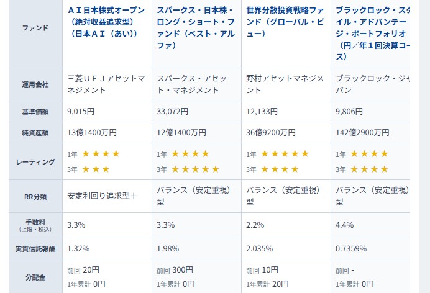
Task: Click ＡＩ日本株式オープン's 1-year star rating
Action: 100,154
